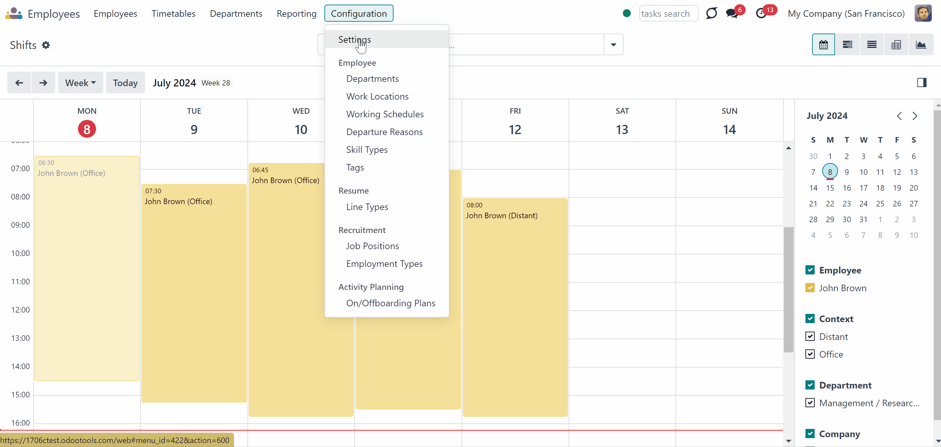The width and height of the screenshot is (941, 447).
Task: Open the conversations icon with 6 badge
Action: pyautogui.click(x=732, y=13)
